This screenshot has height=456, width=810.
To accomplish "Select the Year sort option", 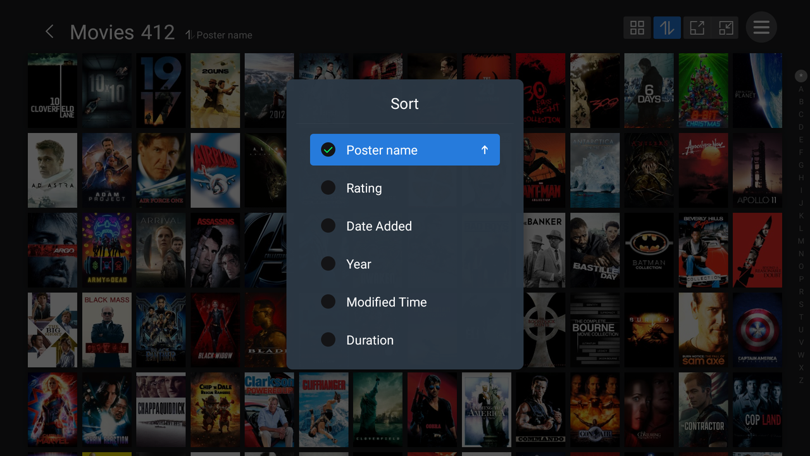I will coord(405,264).
